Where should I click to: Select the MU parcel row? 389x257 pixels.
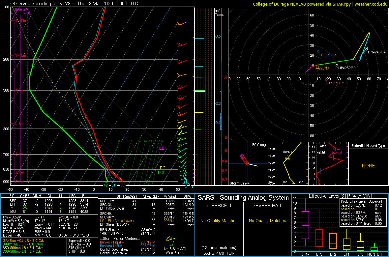tap(49, 212)
